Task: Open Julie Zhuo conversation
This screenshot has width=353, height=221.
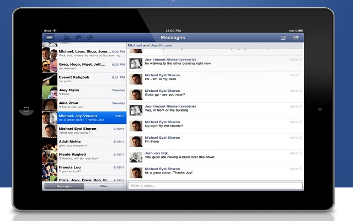Action: tap(84, 105)
